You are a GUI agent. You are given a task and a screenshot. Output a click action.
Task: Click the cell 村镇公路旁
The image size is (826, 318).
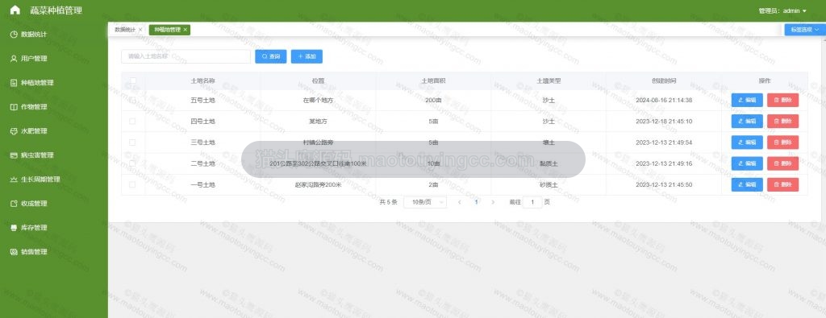318,142
